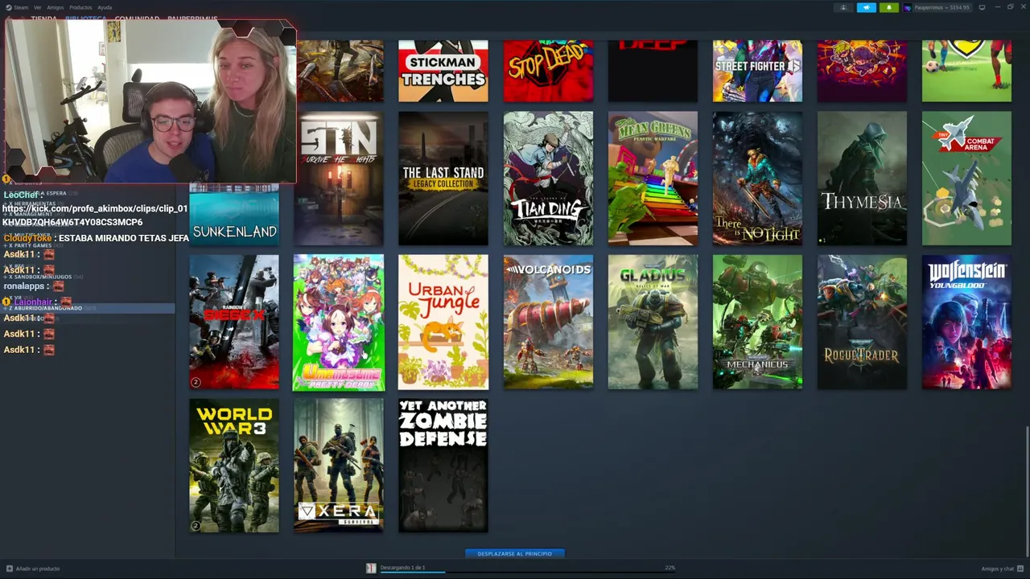Open Tiny Combat Arena cover
Viewport: 1030px width, 579px height.
click(x=966, y=179)
